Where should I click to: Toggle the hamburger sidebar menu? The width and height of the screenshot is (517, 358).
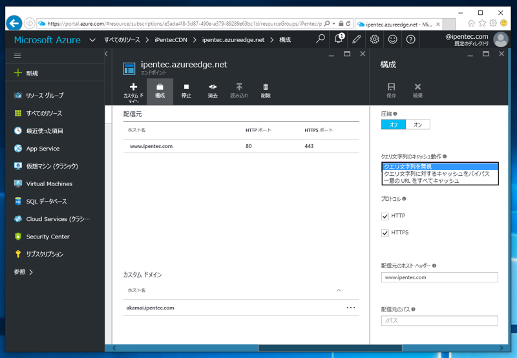tap(17, 56)
